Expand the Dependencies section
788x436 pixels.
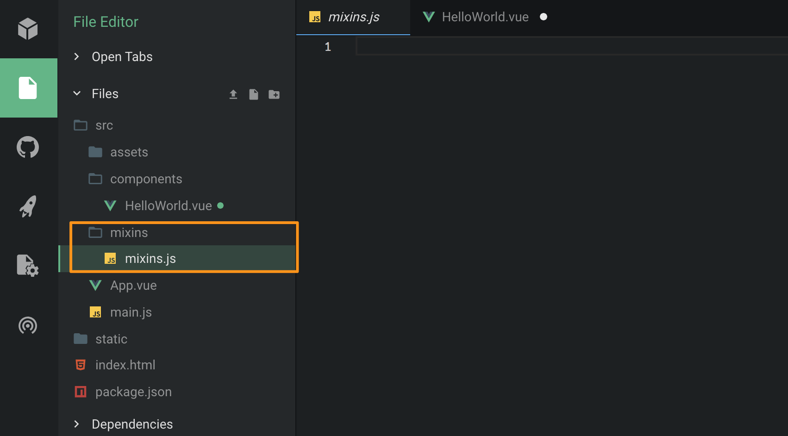[x=123, y=424]
